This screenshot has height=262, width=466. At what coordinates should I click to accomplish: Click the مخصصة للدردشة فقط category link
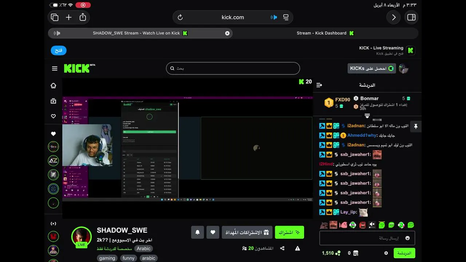[114, 249]
